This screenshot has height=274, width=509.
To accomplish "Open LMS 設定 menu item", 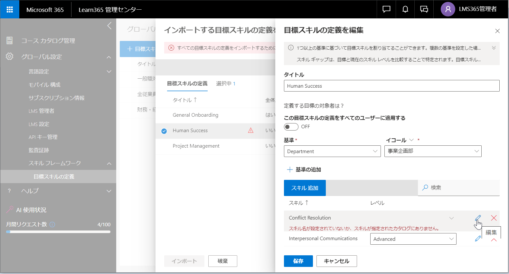I will [x=39, y=124].
